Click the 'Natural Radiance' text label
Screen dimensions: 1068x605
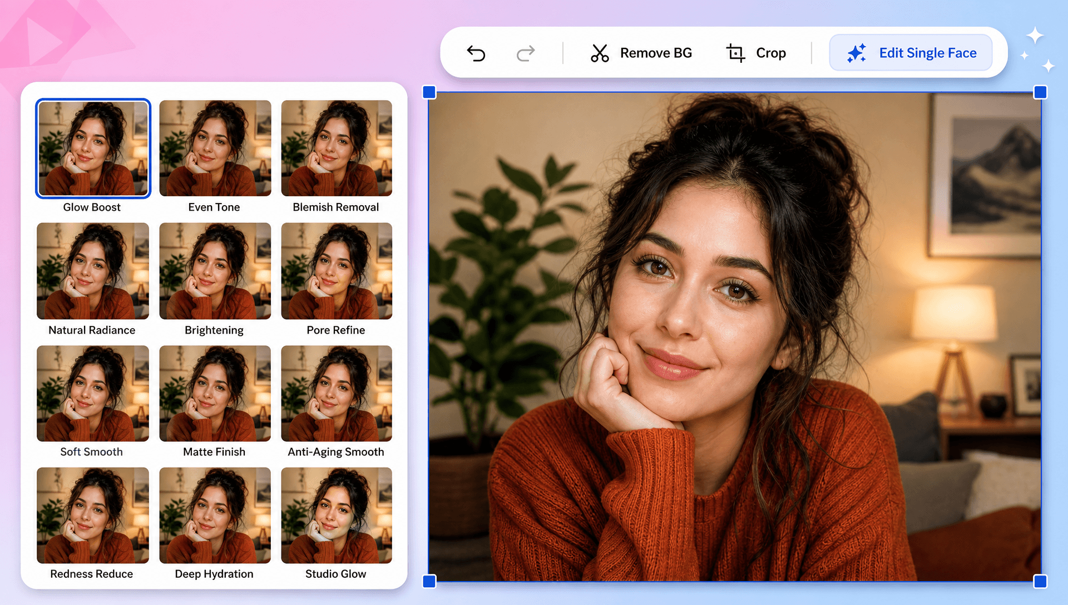[x=92, y=330]
